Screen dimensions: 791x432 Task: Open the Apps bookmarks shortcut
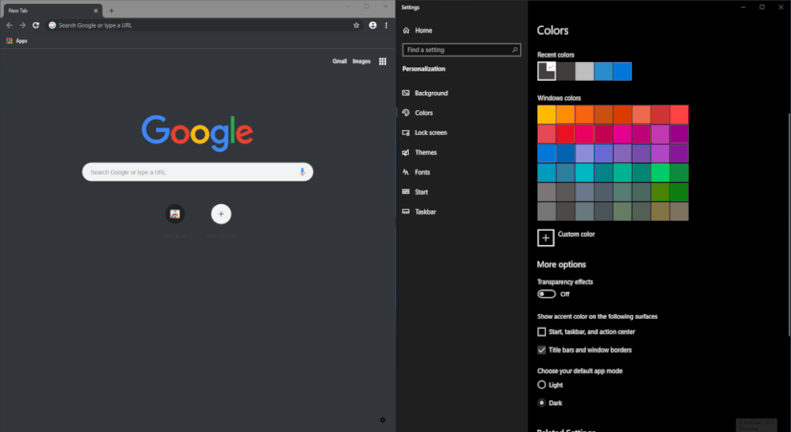[17, 41]
